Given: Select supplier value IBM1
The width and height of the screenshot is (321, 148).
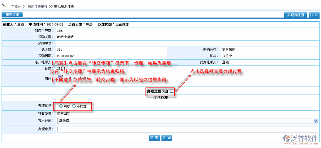Looking at the screenshot, I should (x=60, y=31).
